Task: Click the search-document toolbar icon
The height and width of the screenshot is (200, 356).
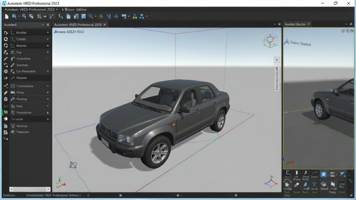Action: (x=14, y=16)
